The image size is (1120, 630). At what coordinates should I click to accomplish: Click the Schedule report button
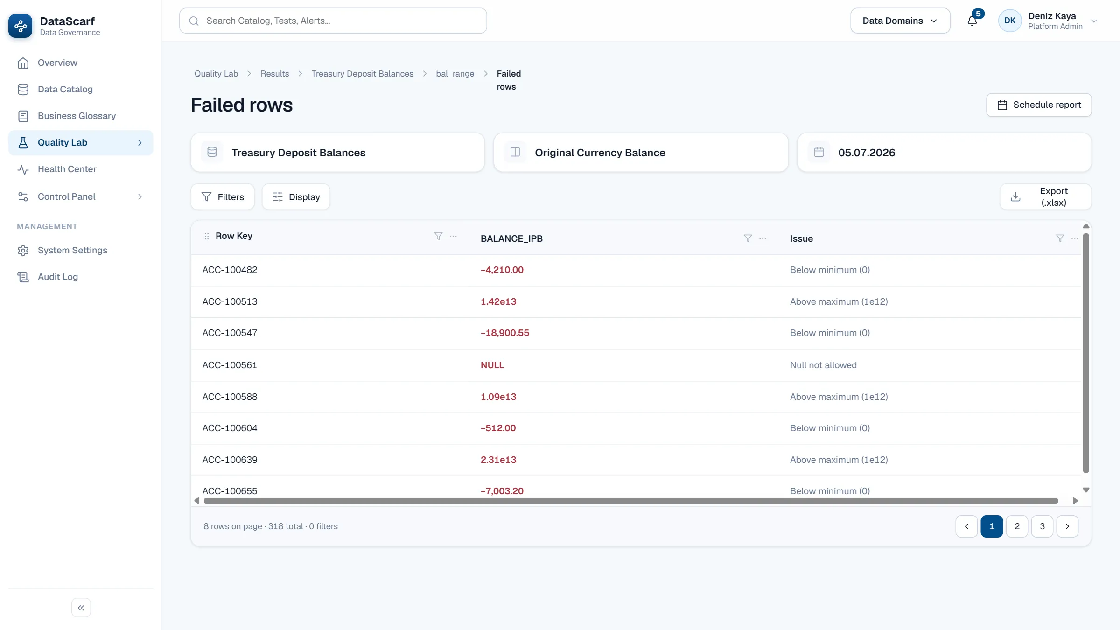[1039, 105]
